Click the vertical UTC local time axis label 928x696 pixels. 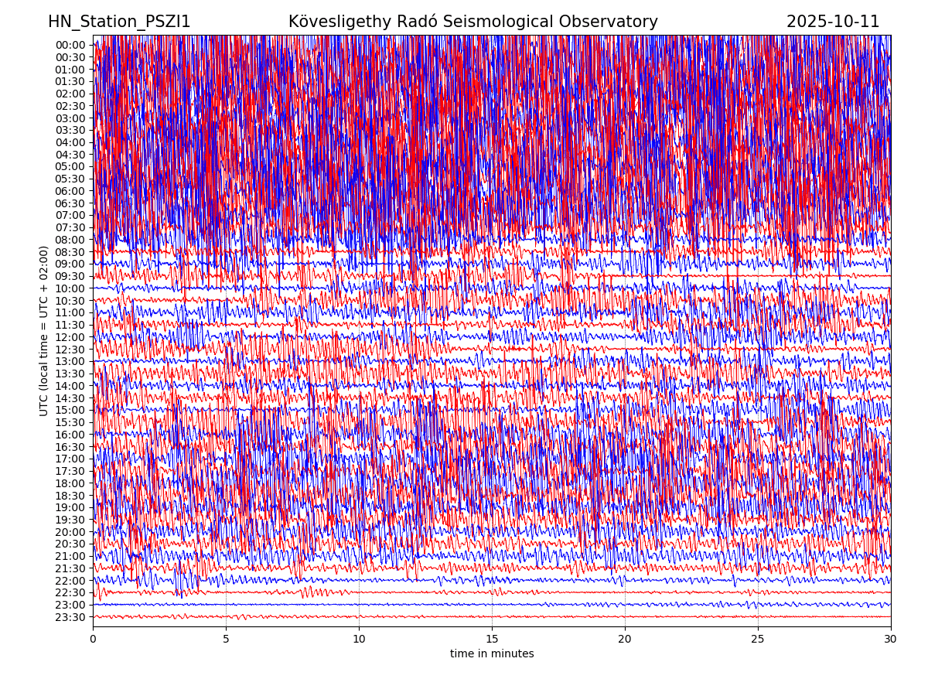[44, 331]
